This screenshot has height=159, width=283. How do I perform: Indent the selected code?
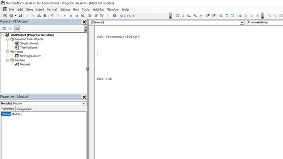[208, 16]
